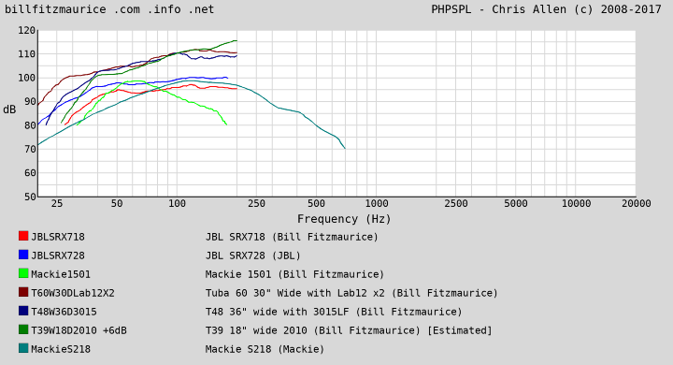Screen dimensions: 673x365
Task: Click the 100 tick label on the dB axis
Action: [26, 79]
